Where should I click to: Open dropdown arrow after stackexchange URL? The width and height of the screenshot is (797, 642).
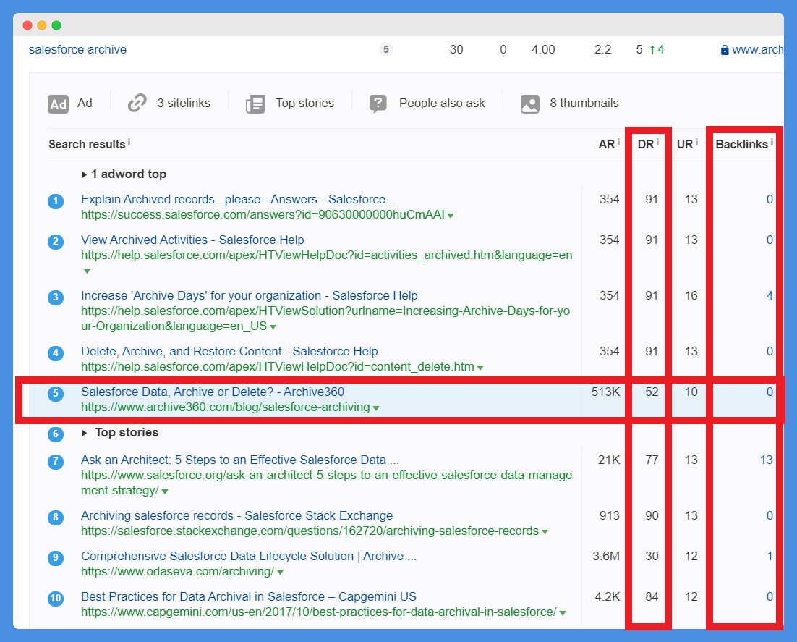[x=545, y=531]
